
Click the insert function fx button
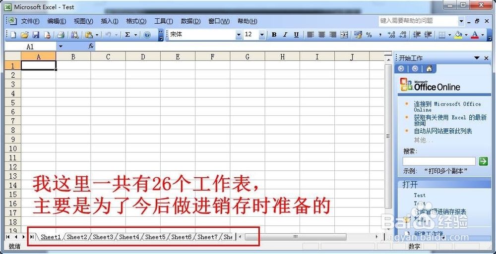91,47
